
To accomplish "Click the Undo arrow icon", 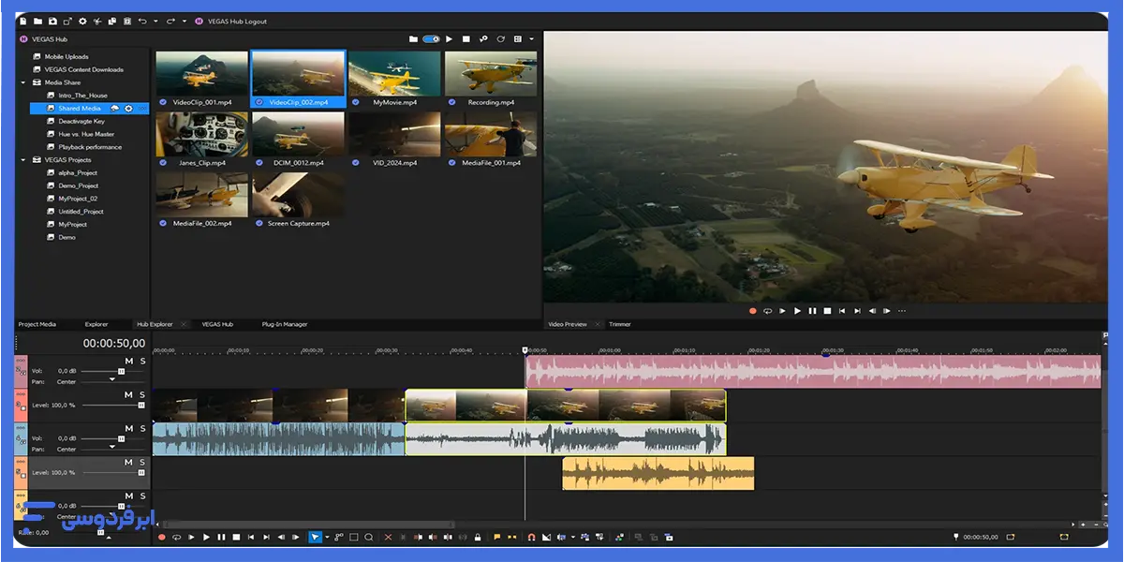I will (x=141, y=21).
